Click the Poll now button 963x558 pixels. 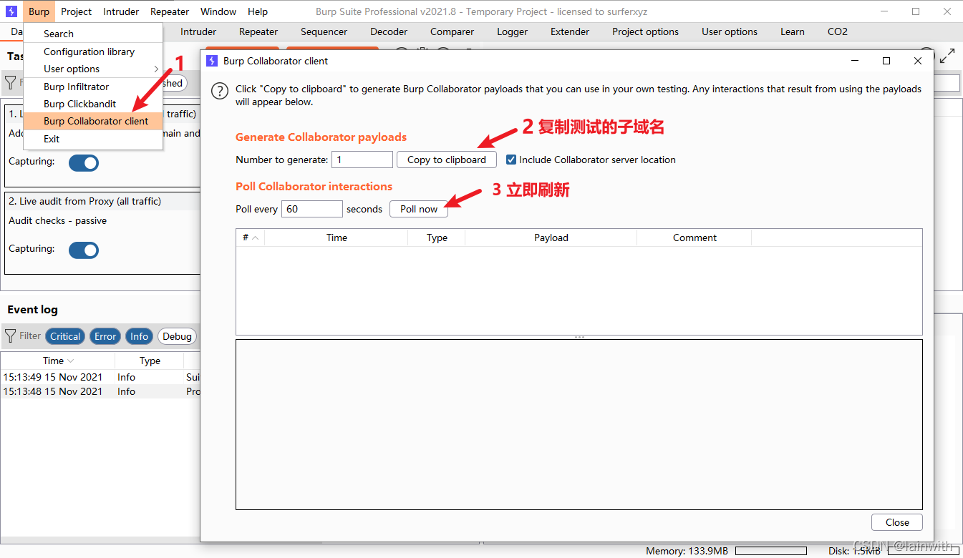tap(419, 209)
